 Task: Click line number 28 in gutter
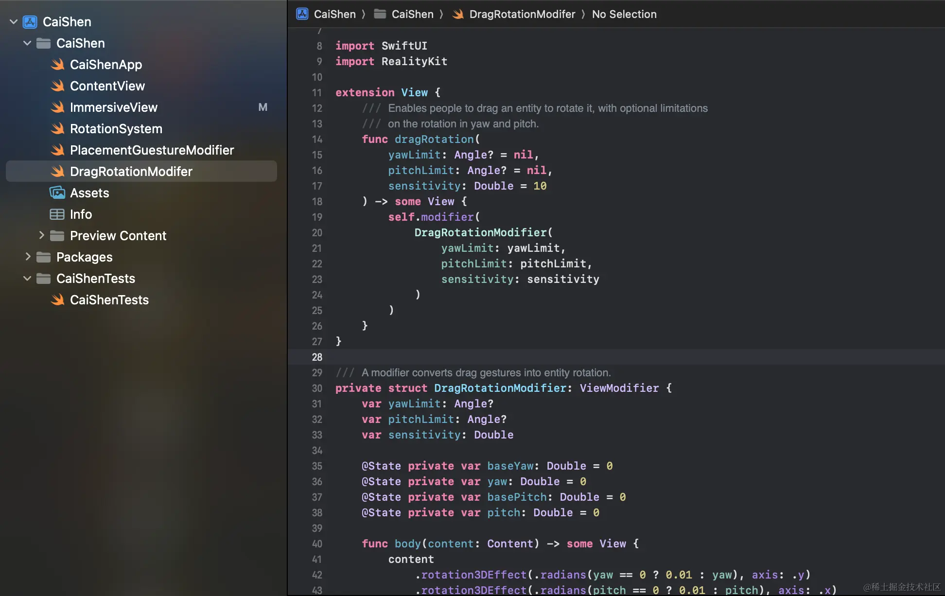click(317, 357)
